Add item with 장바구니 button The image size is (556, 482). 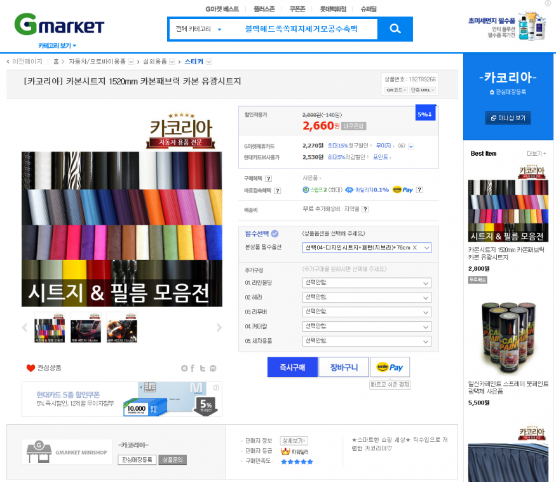tap(344, 367)
